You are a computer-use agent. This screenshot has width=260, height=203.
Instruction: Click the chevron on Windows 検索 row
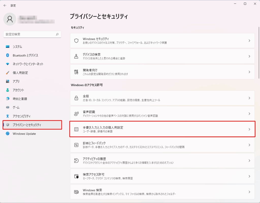tap(249, 192)
